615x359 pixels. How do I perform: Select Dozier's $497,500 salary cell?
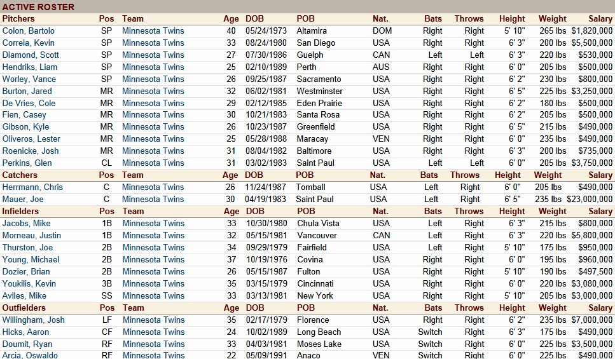coord(595,272)
